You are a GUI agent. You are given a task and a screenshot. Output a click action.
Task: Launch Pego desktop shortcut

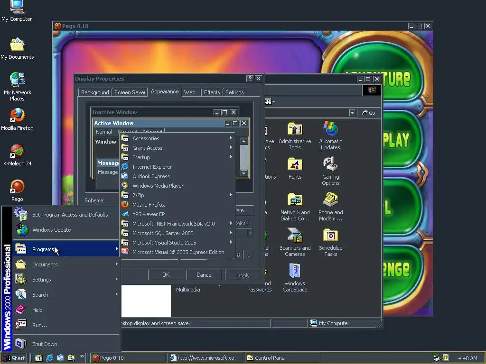17,191
